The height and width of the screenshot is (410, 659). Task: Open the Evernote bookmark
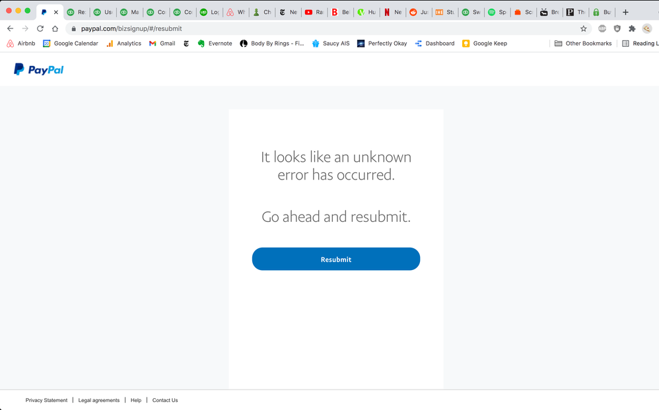pos(215,44)
